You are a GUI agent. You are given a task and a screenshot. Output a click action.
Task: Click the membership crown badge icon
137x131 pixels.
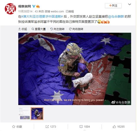[x=38, y=6]
